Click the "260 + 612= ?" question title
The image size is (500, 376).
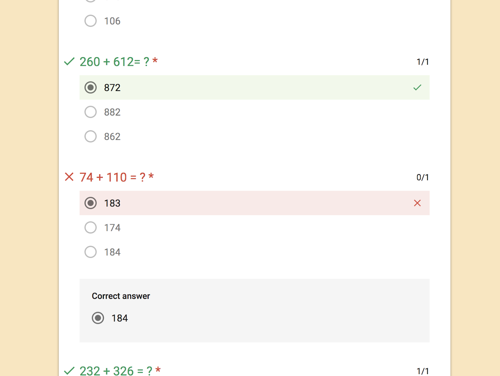click(114, 62)
